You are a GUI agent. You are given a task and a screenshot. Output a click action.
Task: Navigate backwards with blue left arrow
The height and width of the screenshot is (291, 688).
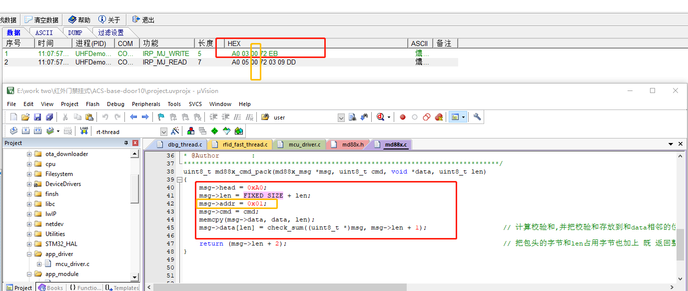[x=133, y=117]
